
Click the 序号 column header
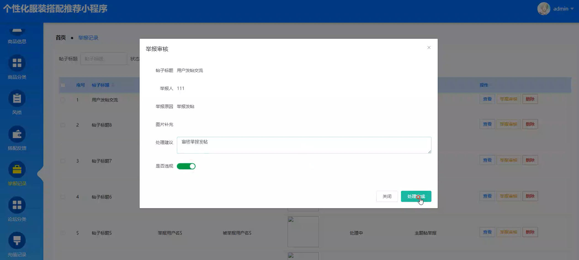pos(81,85)
